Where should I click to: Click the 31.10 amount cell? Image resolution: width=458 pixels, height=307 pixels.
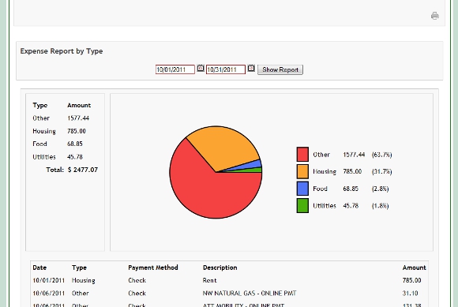click(x=410, y=294)
